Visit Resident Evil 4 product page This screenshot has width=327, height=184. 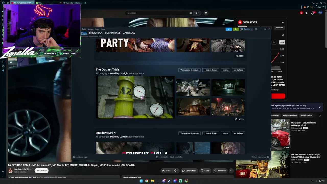(189, 133)
